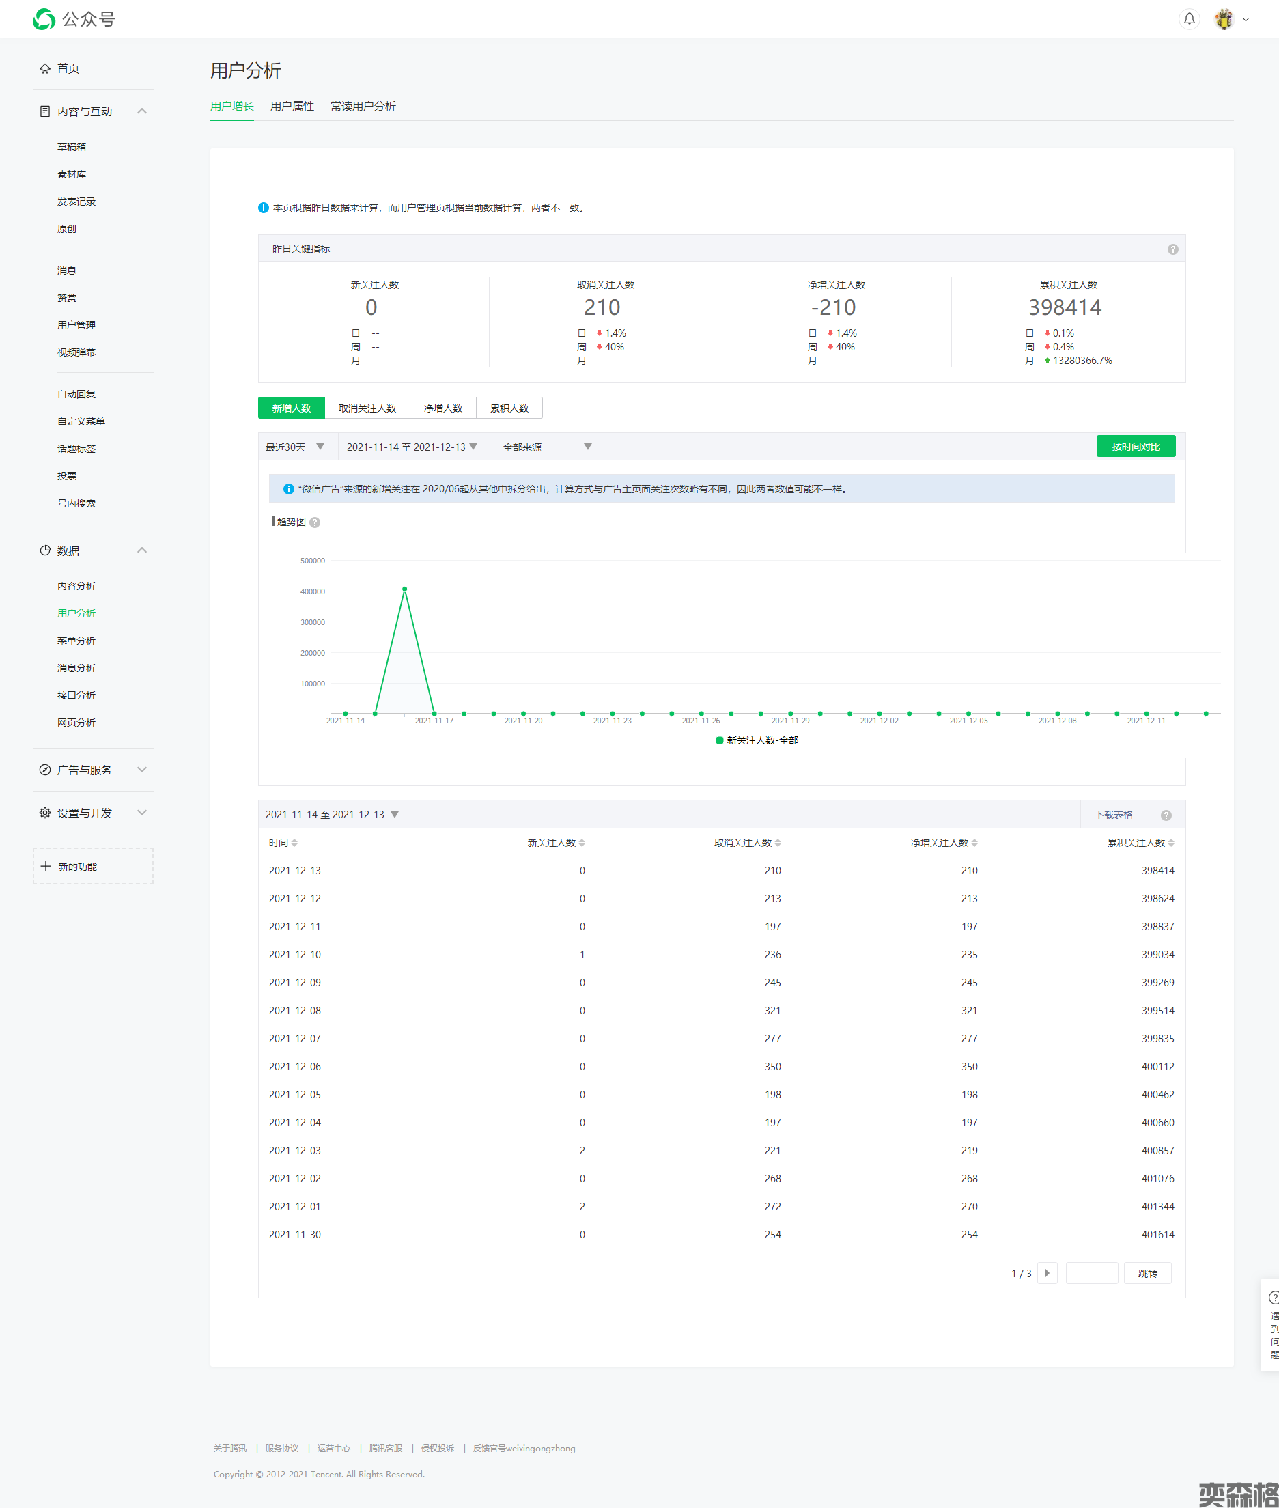Switch to the 用户属性 tab

tap(292, 107)
